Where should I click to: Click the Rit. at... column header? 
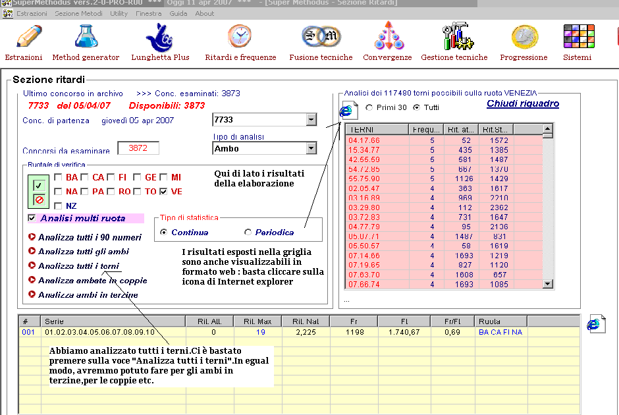pos(461,130)
